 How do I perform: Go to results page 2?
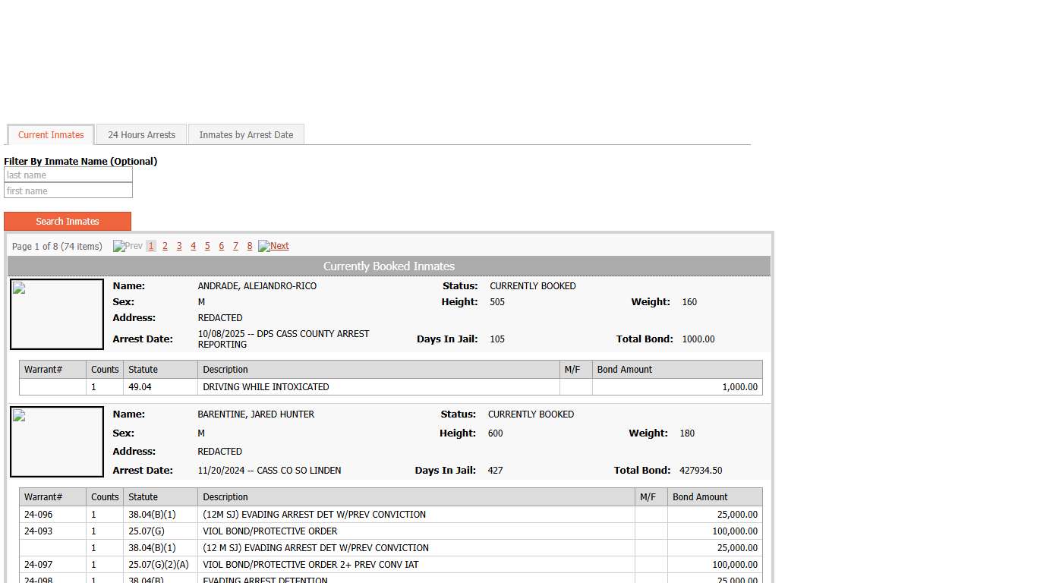(x=165, y=246)
